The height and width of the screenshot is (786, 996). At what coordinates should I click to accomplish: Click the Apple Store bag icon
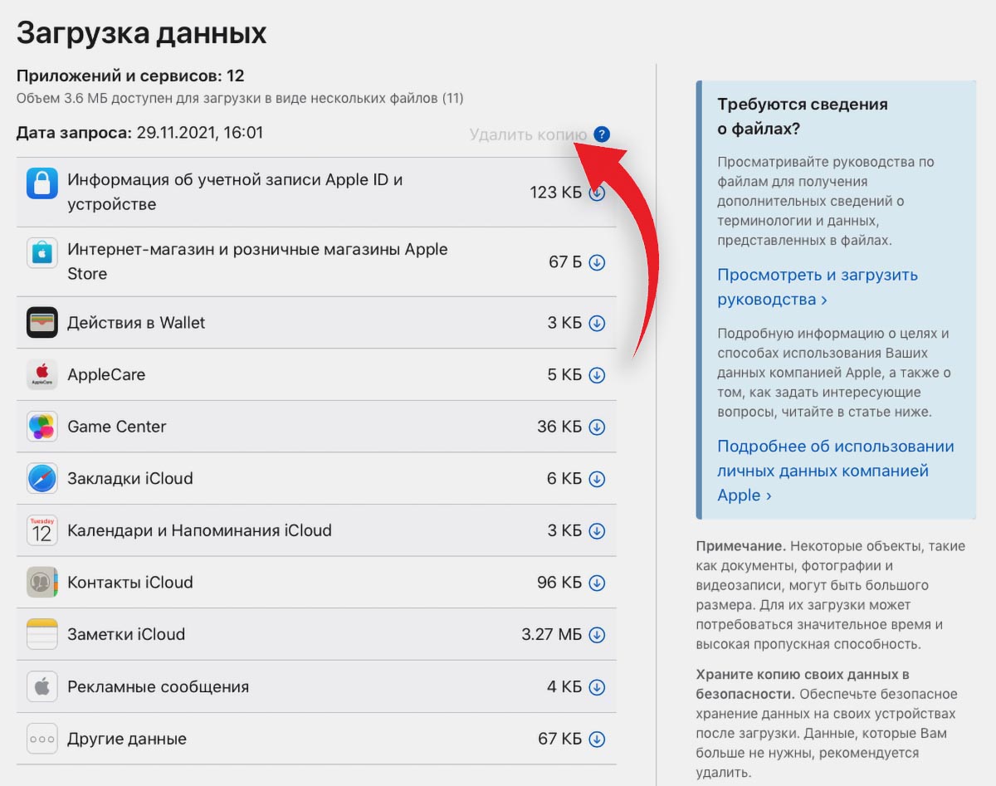click(41, 253)
